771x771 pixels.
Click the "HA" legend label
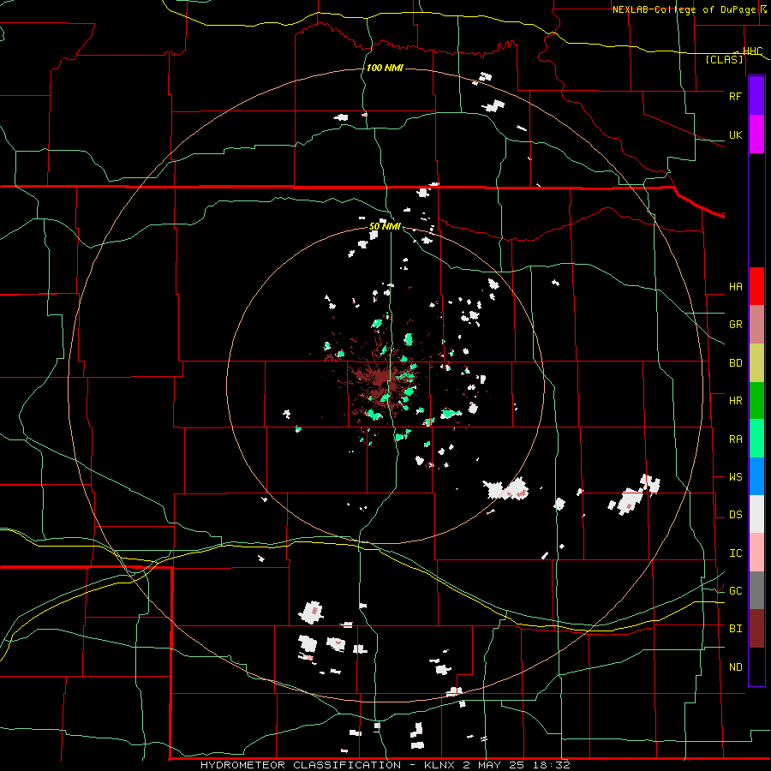(x=735, y=286)
